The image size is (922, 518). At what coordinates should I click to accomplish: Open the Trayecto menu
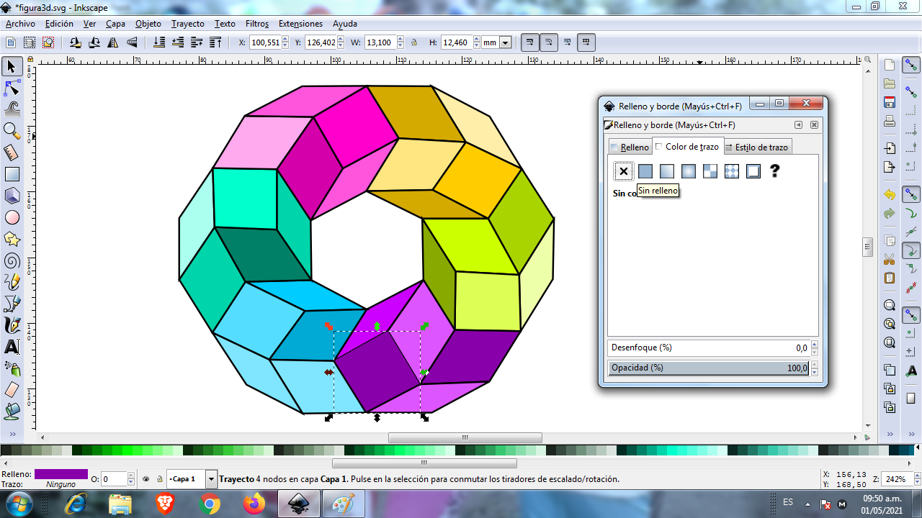188,24
